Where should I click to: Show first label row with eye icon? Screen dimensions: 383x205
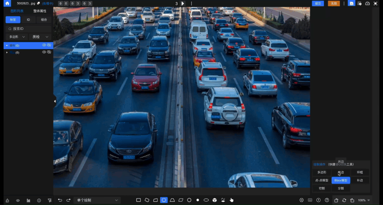tap(44, 45)
